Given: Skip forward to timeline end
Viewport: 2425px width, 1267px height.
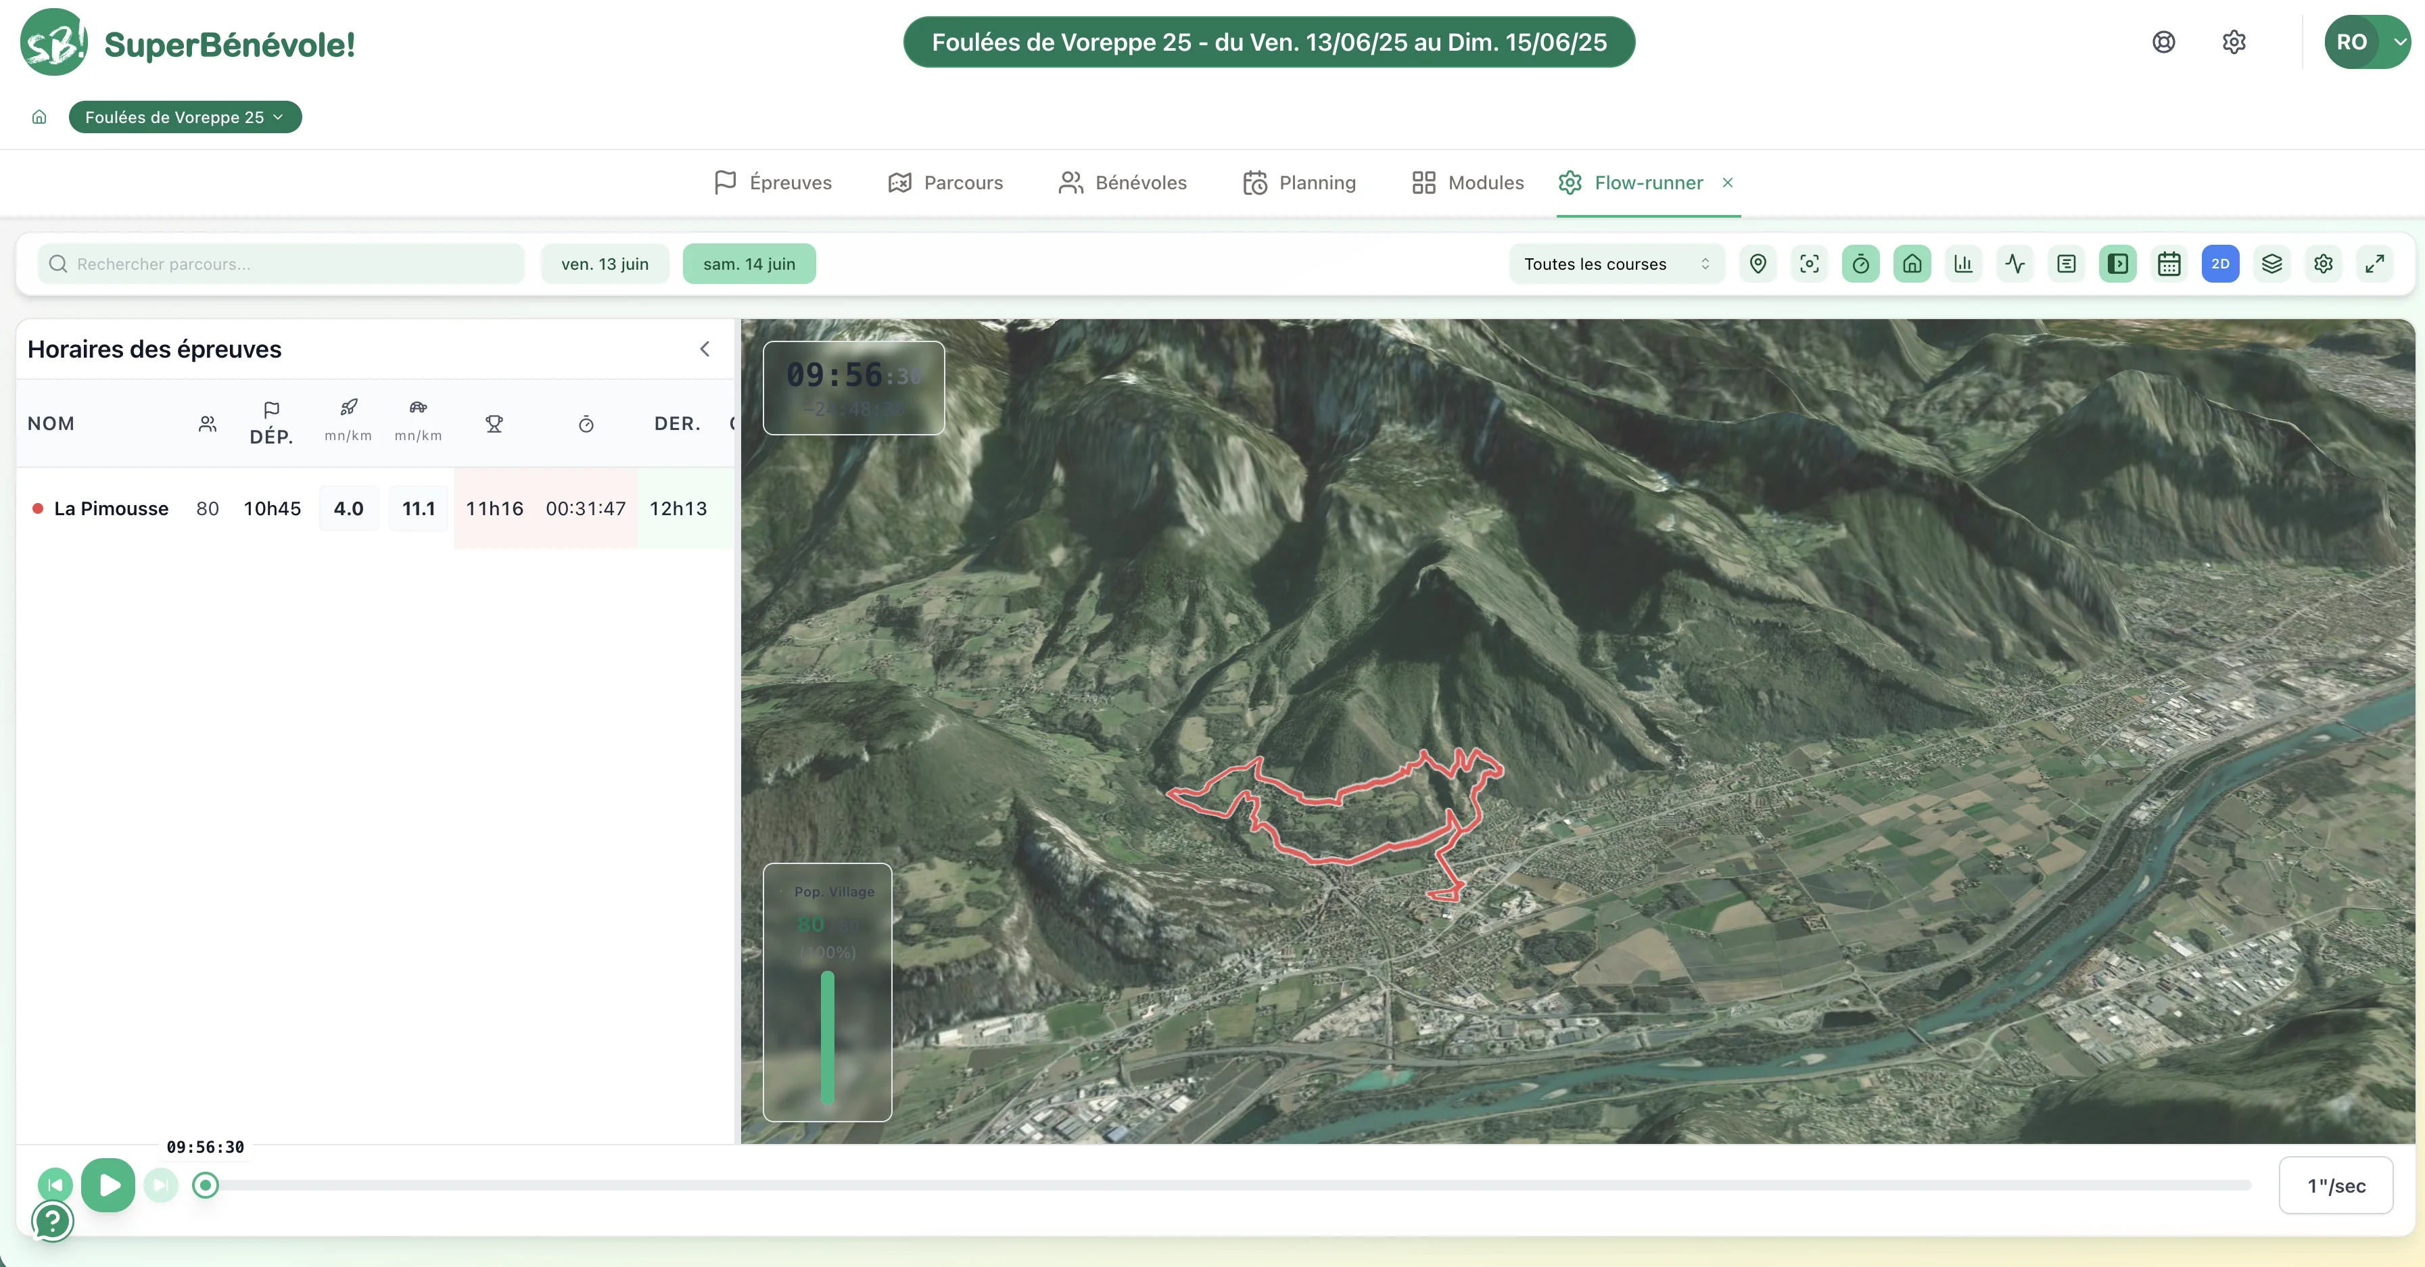Looking at the screenshot, I should click(x=161, y=1185).
